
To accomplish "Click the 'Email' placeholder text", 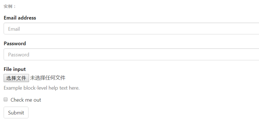I will [14, 29].
